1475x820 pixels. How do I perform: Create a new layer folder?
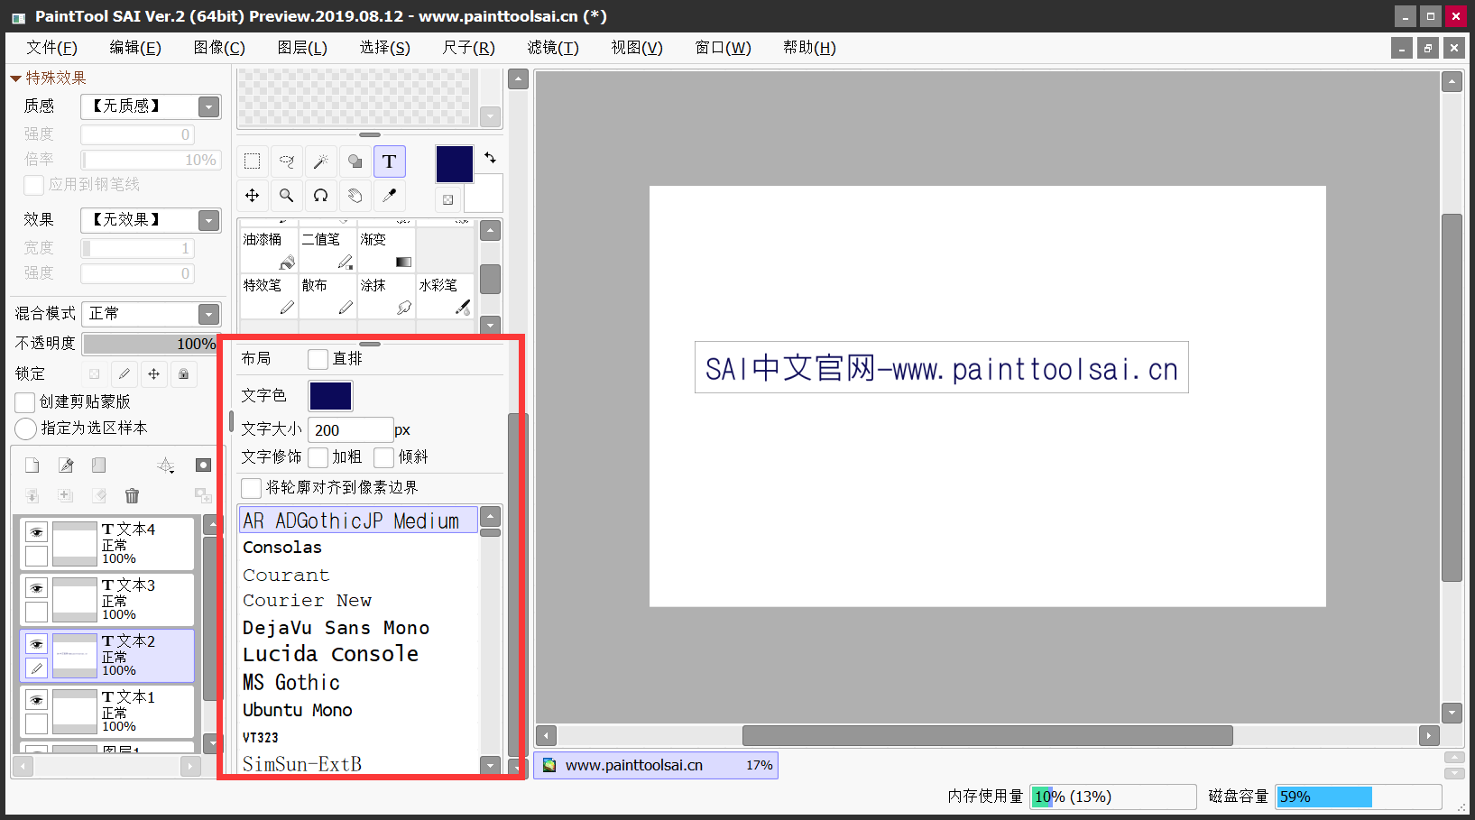[99, 465]
